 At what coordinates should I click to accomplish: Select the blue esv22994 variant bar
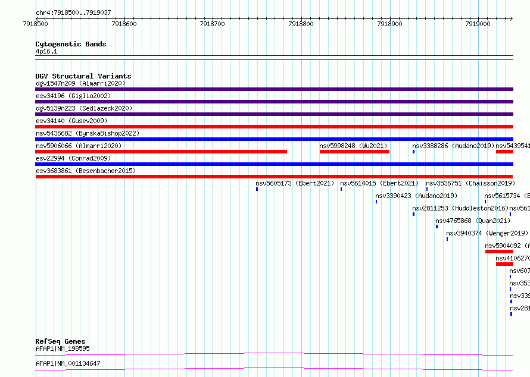click(x=274, y=164)
